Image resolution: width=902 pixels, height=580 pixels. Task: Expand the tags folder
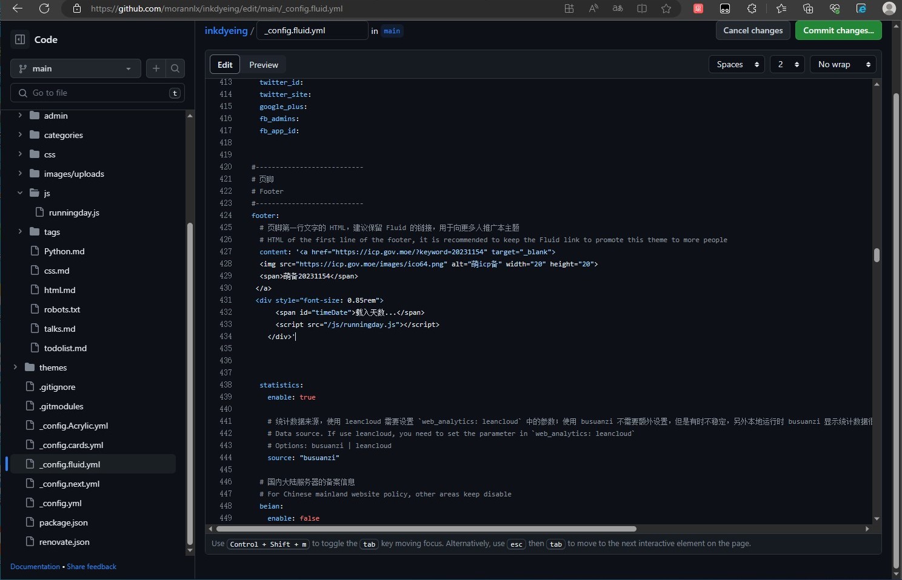coord(20,232)
